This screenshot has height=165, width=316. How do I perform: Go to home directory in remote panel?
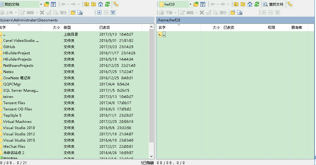point(250,4)
